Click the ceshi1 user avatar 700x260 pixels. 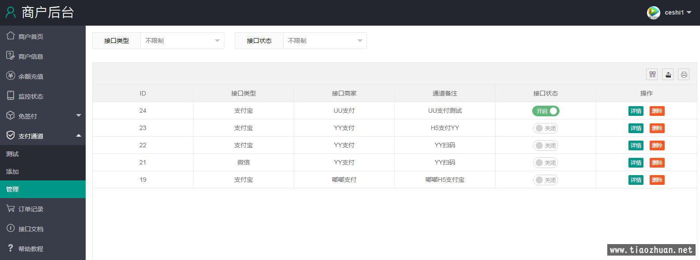pyautogui.click(x=653, y=12)
